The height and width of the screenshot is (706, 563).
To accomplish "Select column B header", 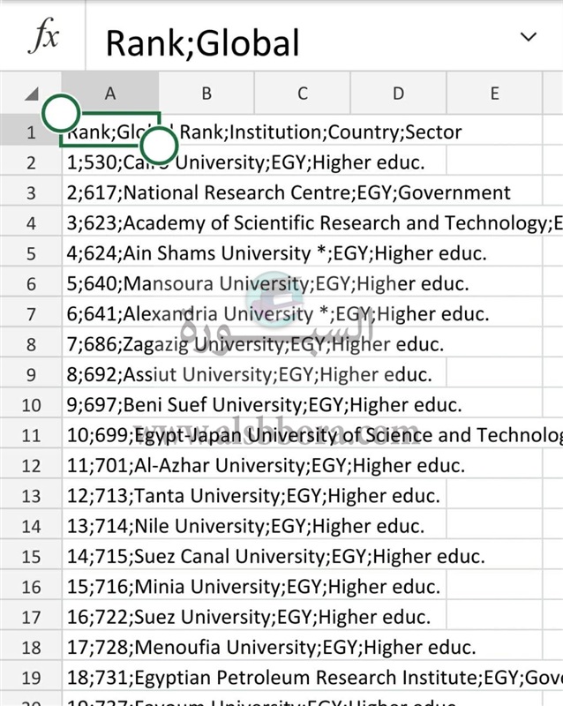I will (206, 94).
